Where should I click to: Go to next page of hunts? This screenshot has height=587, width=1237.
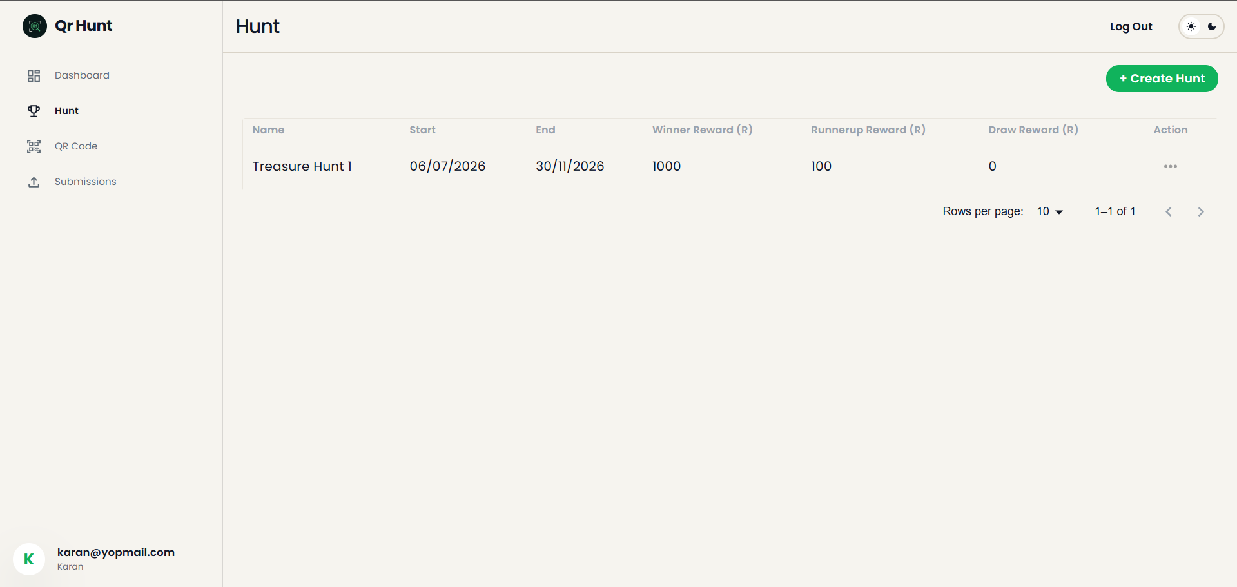pos(1200,211)
